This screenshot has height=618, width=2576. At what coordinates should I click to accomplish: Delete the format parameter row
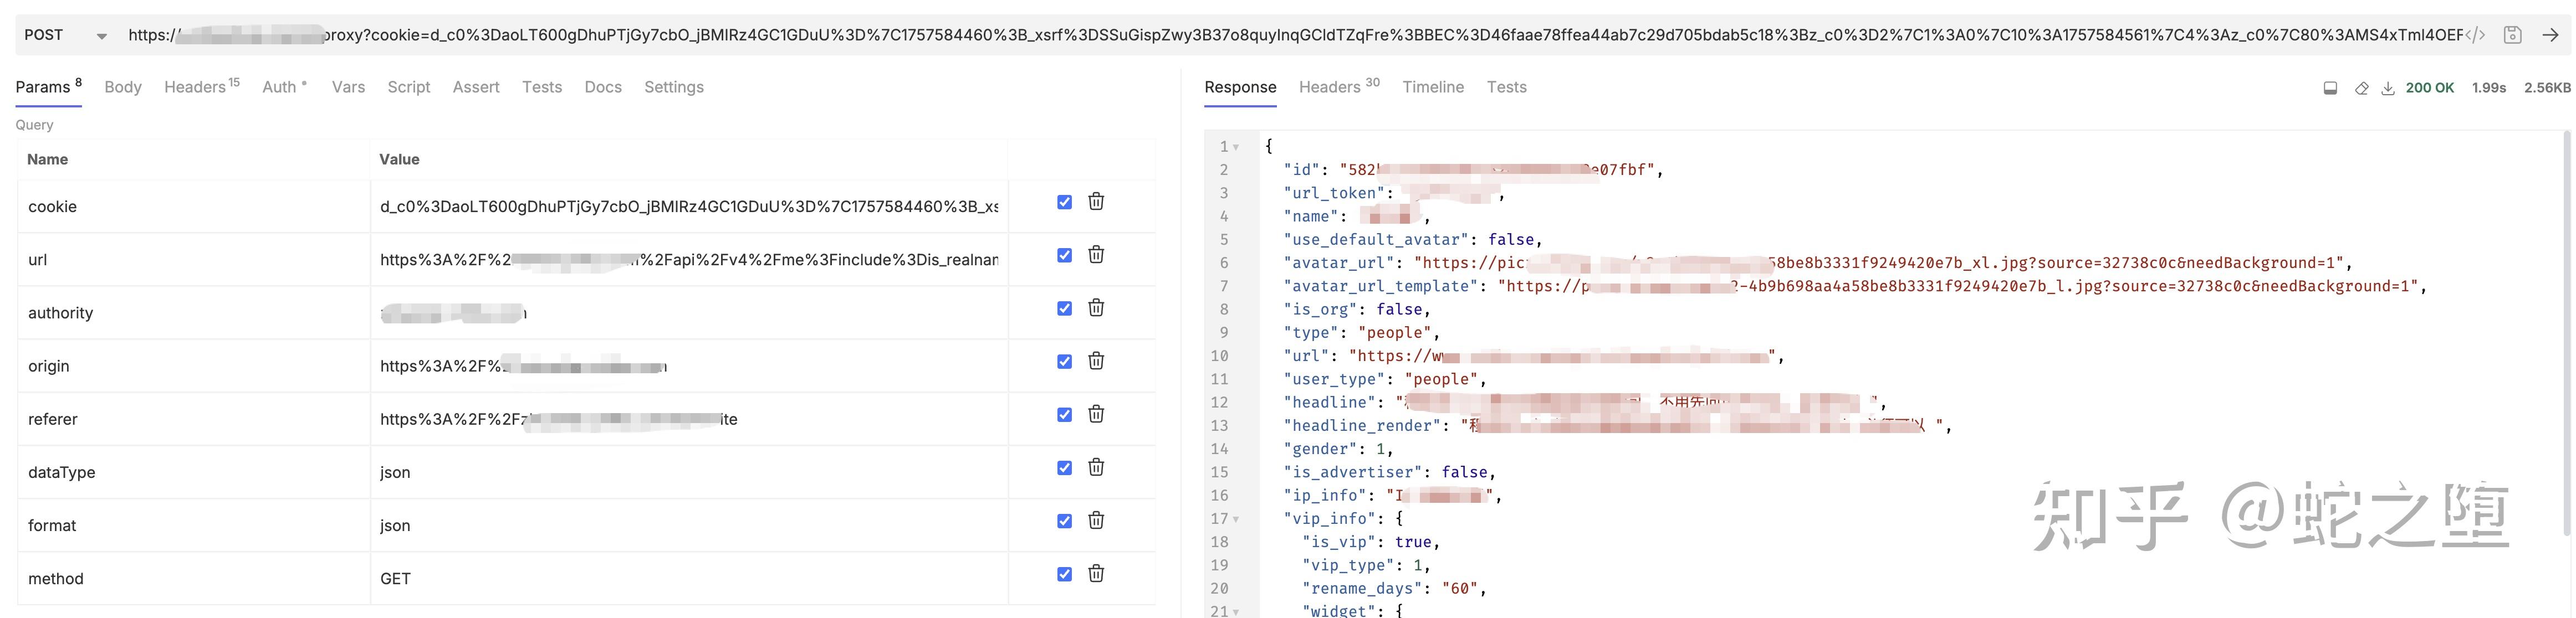pos(1096,520)
